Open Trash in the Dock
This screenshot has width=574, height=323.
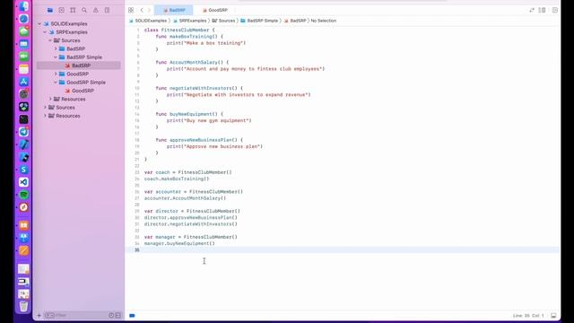(24, 306)
